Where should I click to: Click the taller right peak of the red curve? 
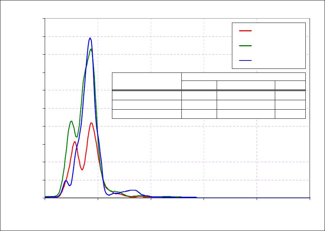click(91, 123)
